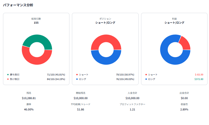This screenshot has width=209, height=125.
Task: Click the プロフィットファクター value 1.21
Action: click(x=132, y=109)
